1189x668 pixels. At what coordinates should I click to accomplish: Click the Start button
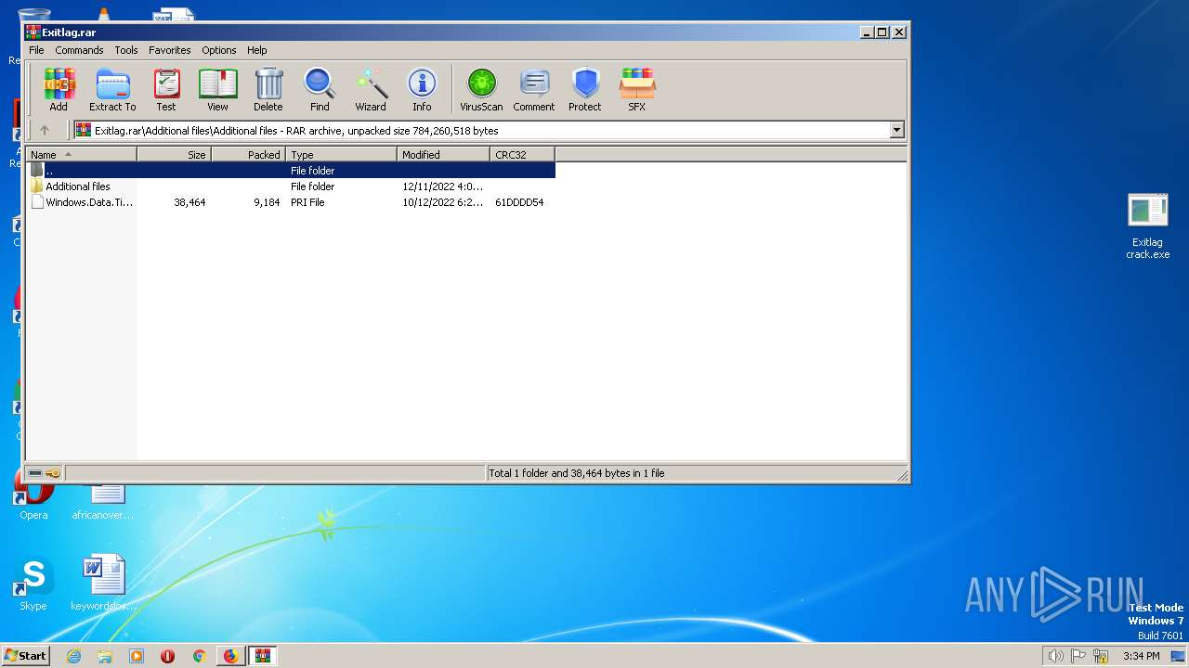pos(25,655)
